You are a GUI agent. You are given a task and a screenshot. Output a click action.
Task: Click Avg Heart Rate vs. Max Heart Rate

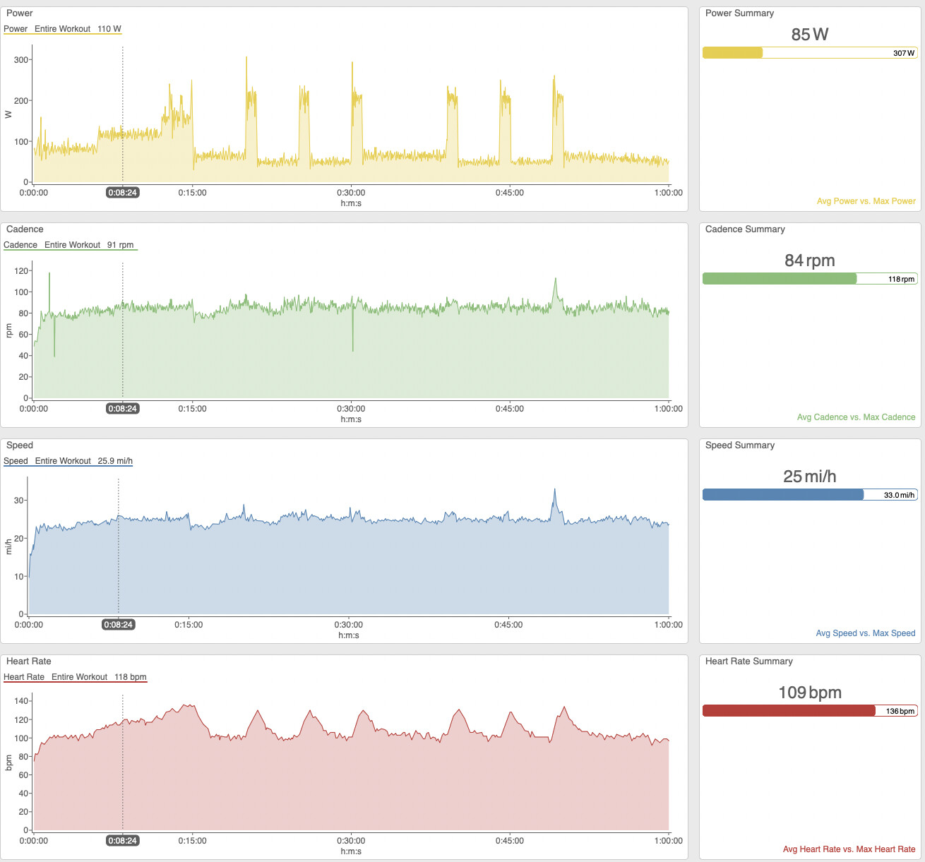point(849,849)
